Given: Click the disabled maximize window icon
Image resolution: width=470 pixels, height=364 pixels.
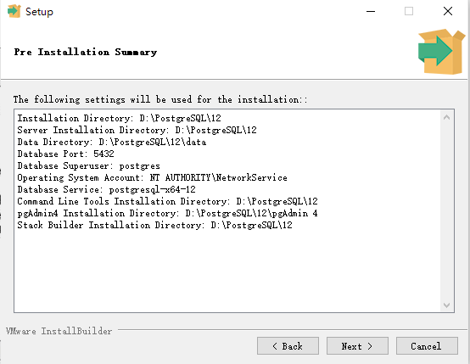Looking at the screenshot, I should [x=409, y=11].
